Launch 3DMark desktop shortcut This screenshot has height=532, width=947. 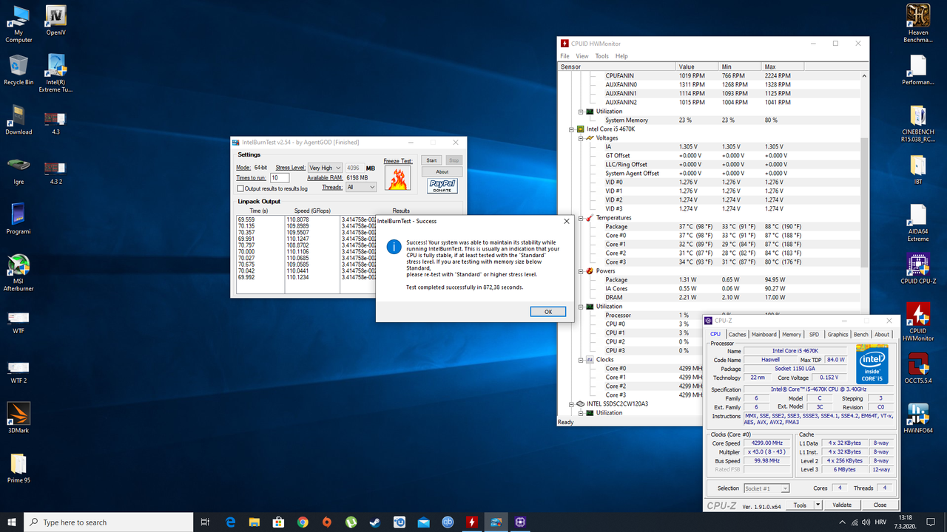(18, 417)
